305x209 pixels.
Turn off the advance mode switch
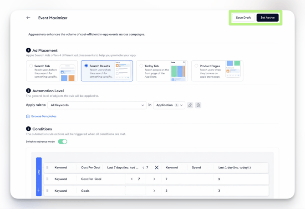click(62, 142)
